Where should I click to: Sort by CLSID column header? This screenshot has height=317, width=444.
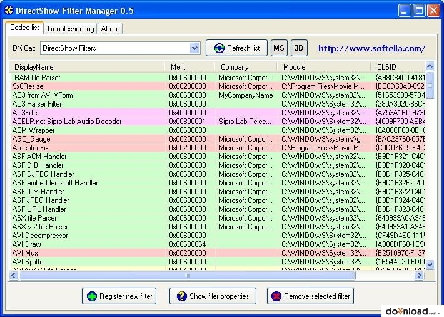point(398,67)
